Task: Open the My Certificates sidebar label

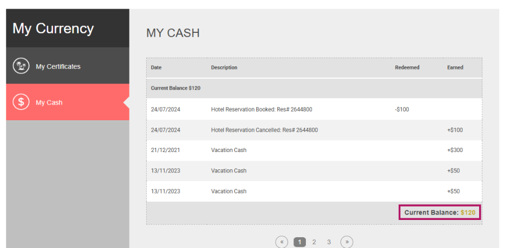Action: tap(58, 67)
